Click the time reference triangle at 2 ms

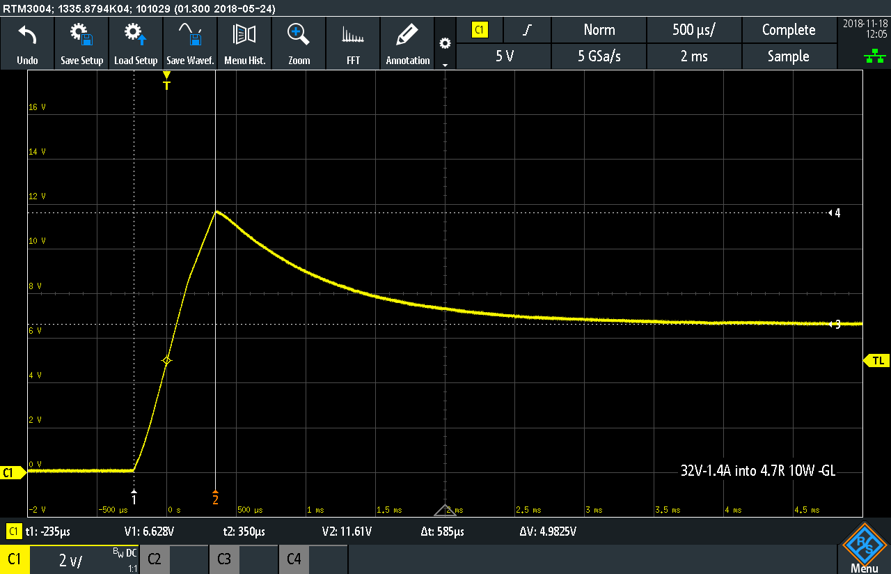pyautogui.click(x=445, y=510)
